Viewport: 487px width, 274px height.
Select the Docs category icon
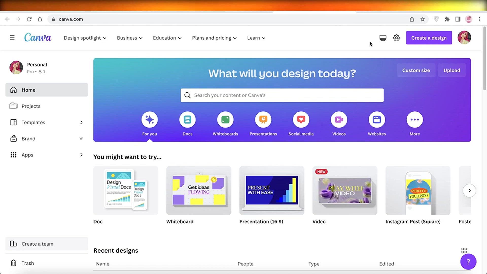pyautogui.click(x=187, y=119)
